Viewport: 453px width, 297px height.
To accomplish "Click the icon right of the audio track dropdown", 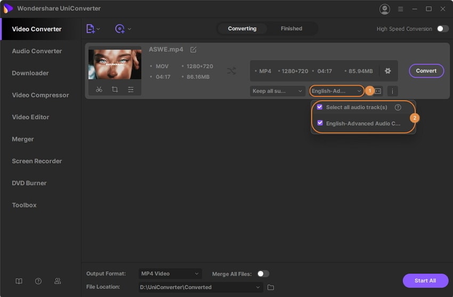I will (x=378, y=91).
